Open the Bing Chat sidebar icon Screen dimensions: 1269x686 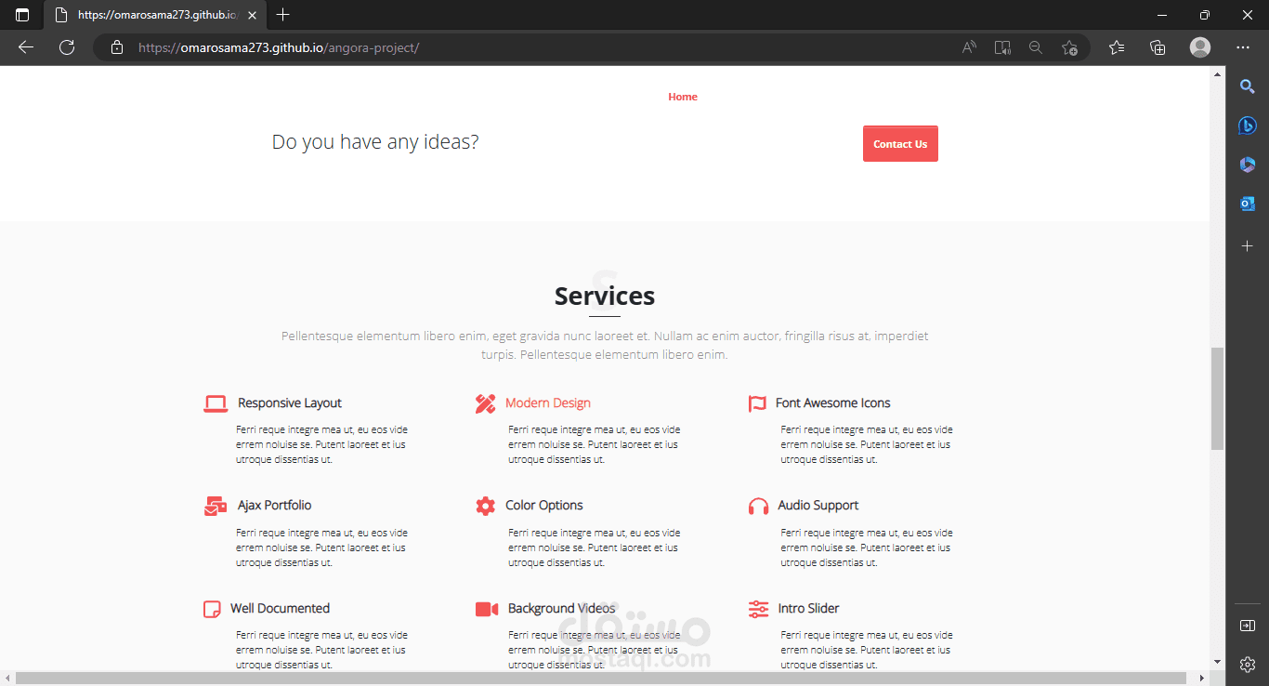tap(1248, 125)
